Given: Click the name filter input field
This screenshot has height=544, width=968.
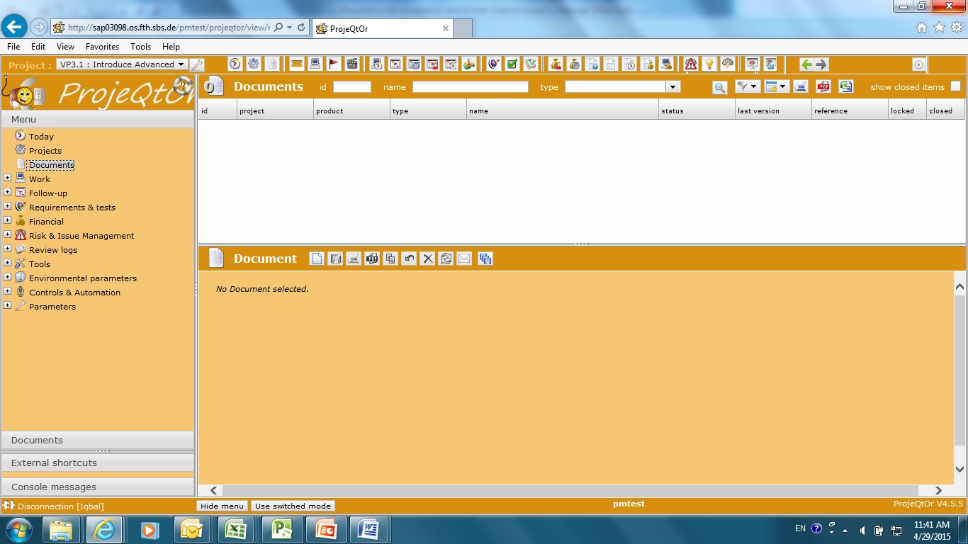Looking at the screenshot, I should [x=471, y=87].
